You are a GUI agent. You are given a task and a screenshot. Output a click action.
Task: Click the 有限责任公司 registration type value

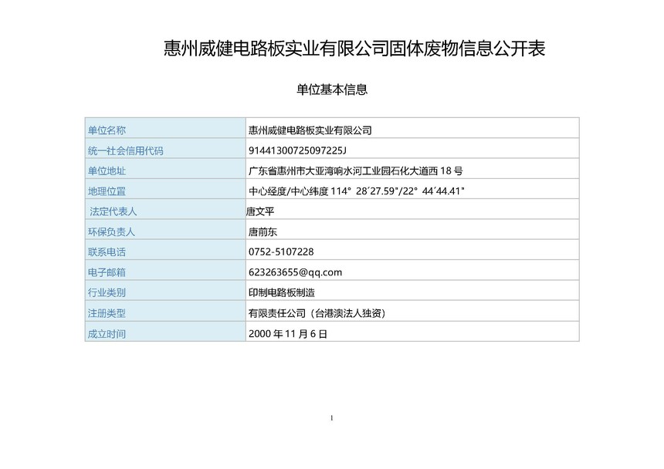click(x=317, y=312)
